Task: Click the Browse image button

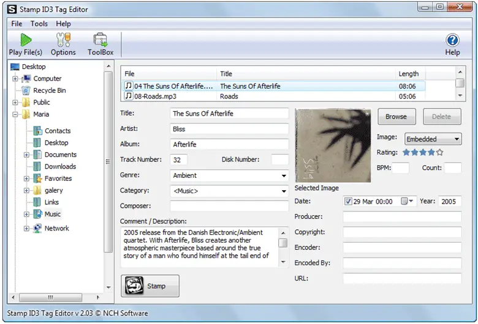Action: tap(396, 117)
